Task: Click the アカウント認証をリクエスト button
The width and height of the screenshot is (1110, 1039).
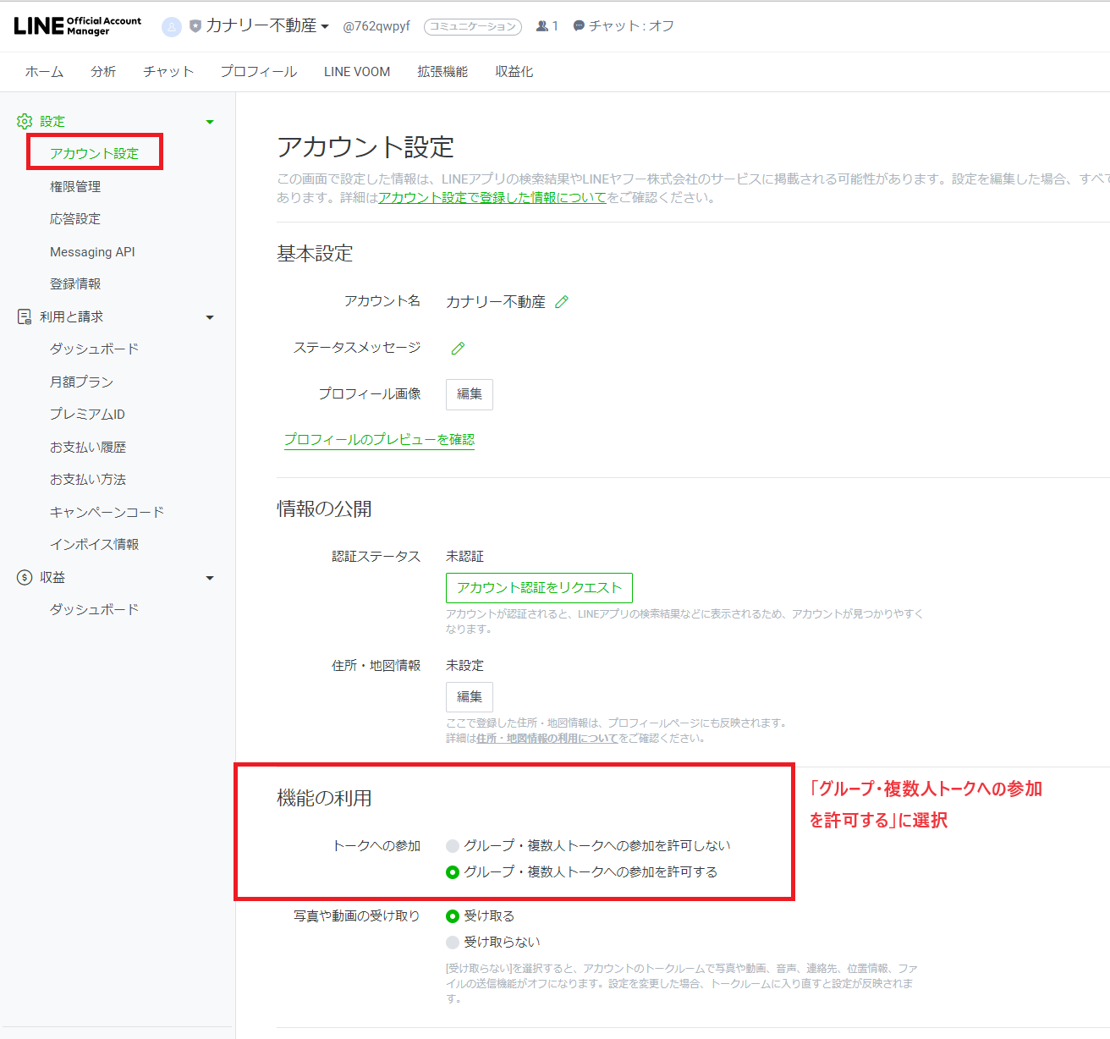Action: (x=539, y=588)
